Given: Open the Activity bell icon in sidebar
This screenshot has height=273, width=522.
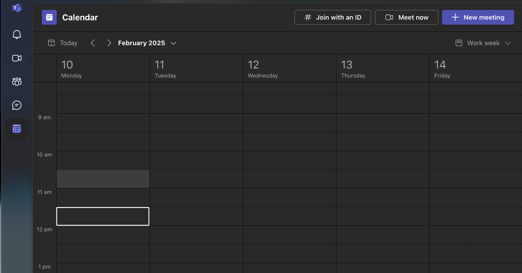Looking at the screenshot, I should tap(16, 34).
